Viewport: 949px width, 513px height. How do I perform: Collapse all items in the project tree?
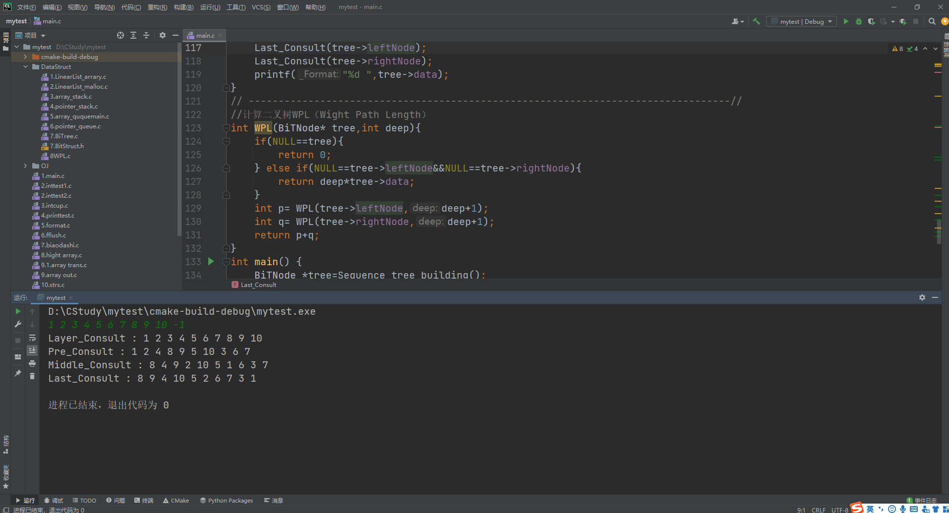[146, 35]
